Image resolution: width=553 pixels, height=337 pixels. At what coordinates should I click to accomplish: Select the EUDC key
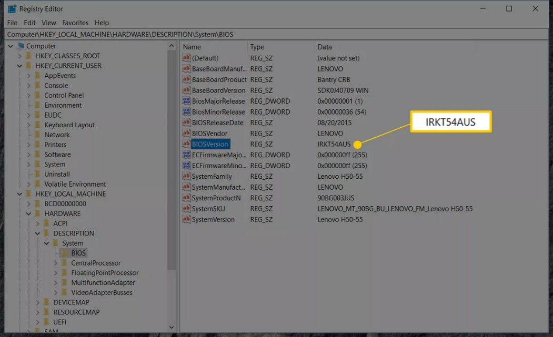click(x=53, y=115)
